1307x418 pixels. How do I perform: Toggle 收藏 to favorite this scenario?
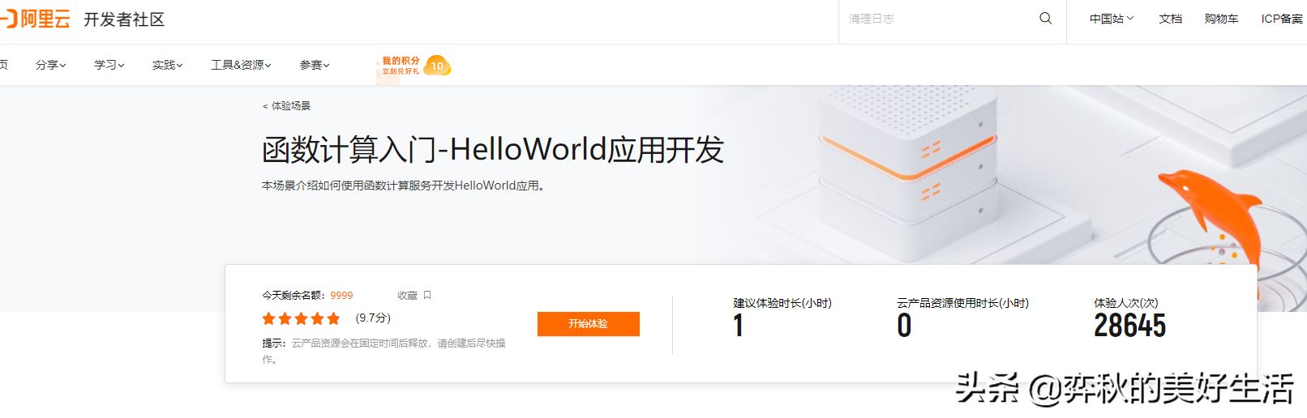(x=408, y=296)
